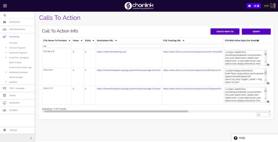Click the help question mark beside CTA With Inline Style
Screen dimensions: 278x142
258,41
